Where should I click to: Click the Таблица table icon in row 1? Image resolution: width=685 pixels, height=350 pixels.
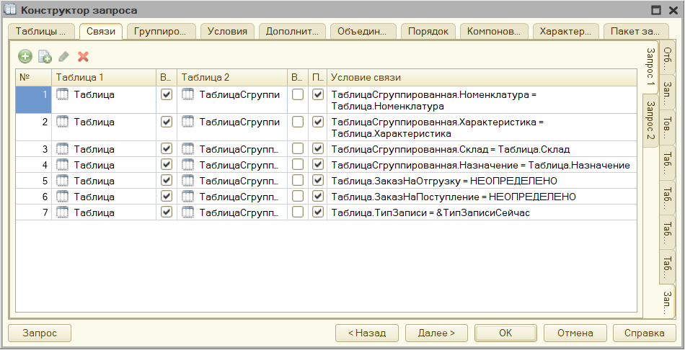coord(63,94)
